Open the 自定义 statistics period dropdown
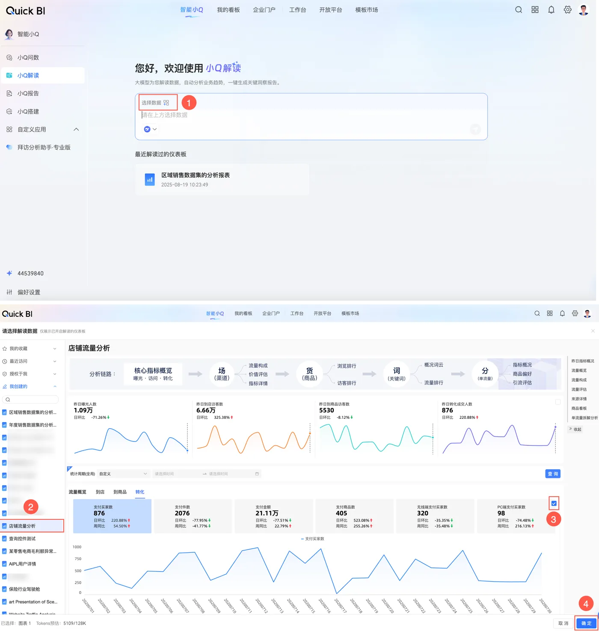Image resolution: width=599 pixels, height=632 pixels. [123, 474]
